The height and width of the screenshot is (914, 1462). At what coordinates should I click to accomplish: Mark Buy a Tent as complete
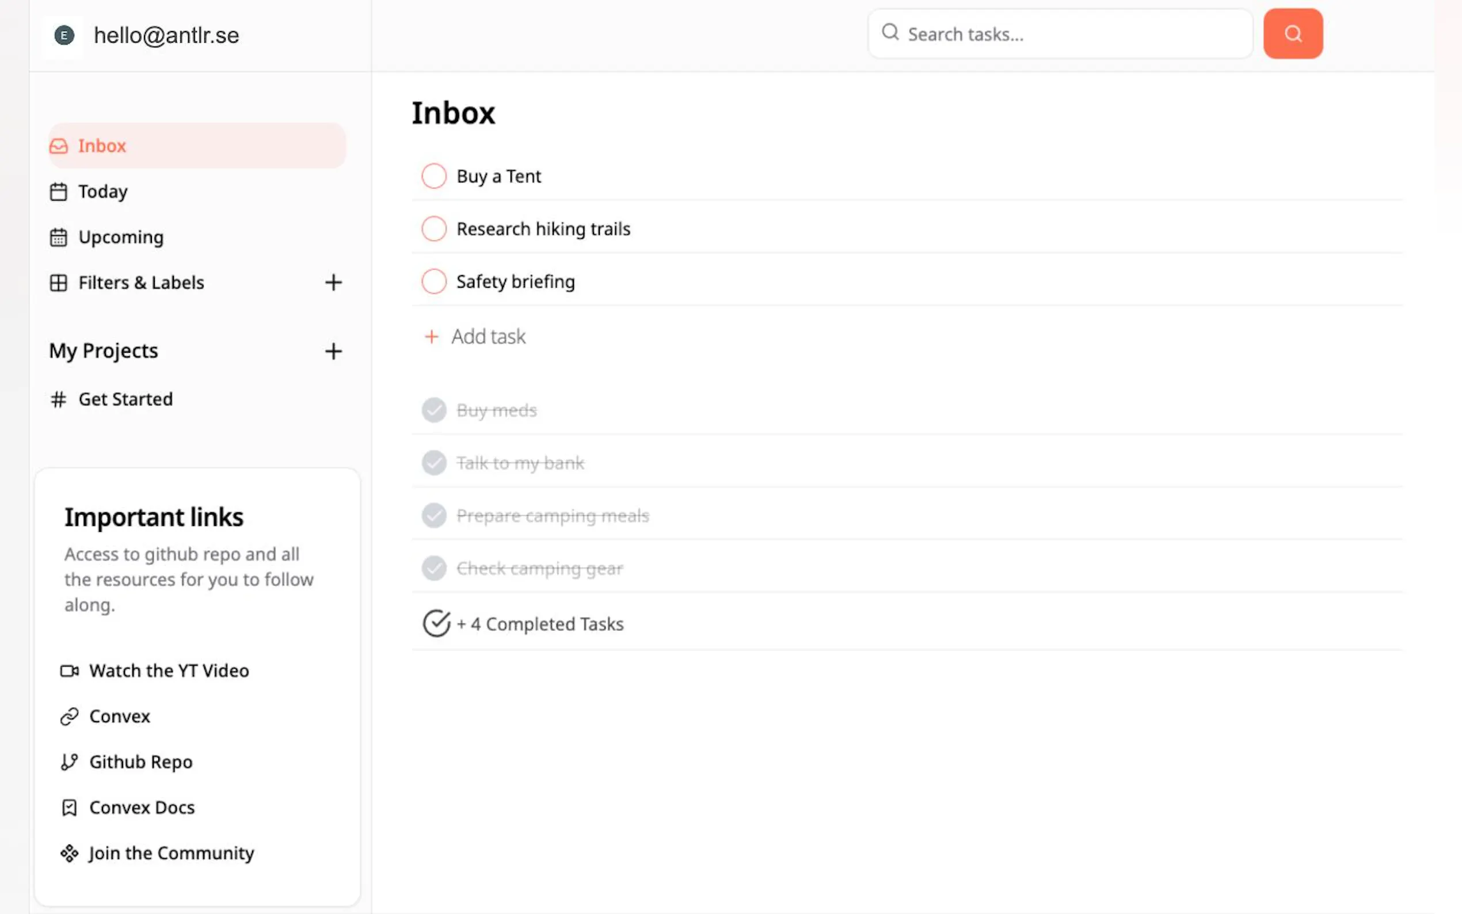[434, 176]
